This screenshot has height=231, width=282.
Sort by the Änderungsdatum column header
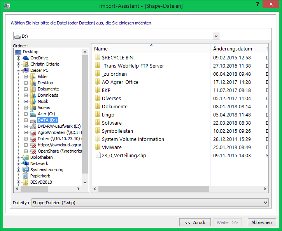click(x=233, y=49)
